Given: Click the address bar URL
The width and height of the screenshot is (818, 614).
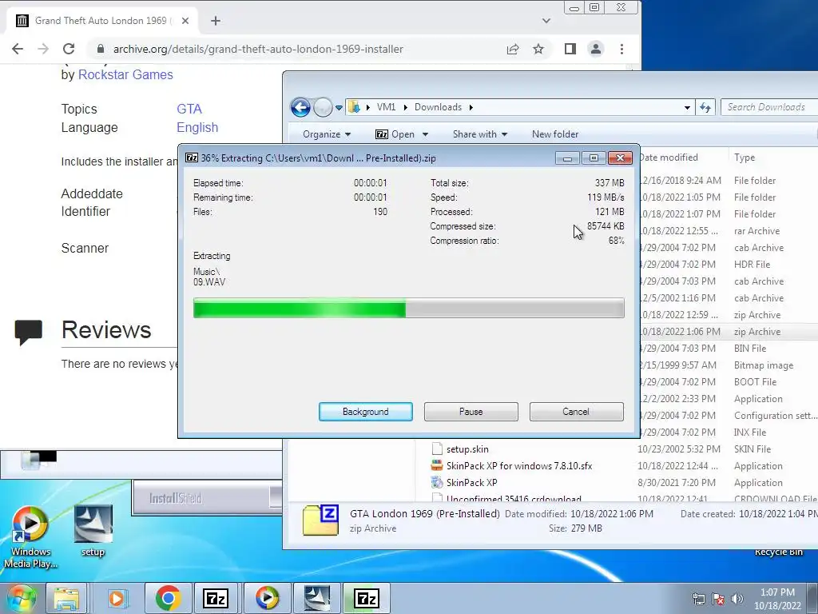Looking at the screenshot, I should click(x=258, y=49).
